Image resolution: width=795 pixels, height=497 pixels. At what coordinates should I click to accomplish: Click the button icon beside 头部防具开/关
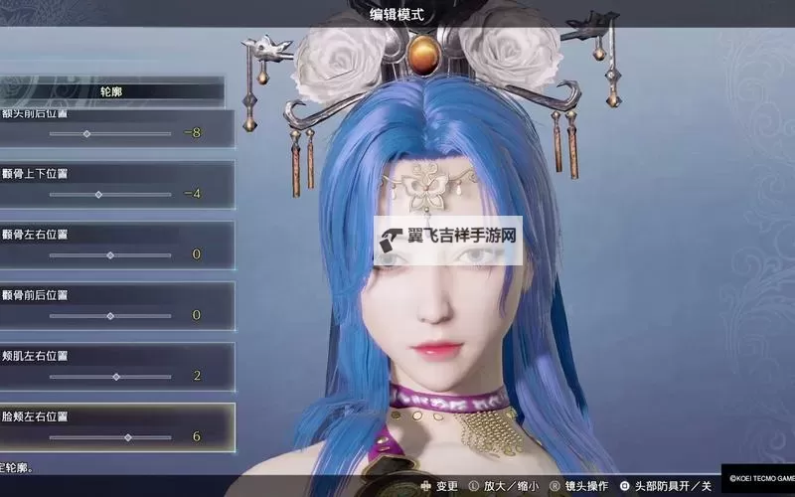(x=625, y=486)
